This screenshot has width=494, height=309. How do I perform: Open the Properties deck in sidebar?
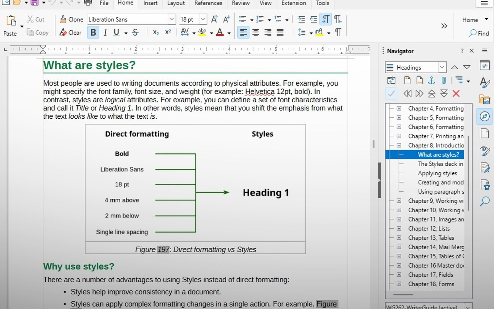point(485,65)
